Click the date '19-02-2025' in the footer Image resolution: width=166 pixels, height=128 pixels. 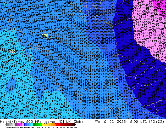coord(114,122)
